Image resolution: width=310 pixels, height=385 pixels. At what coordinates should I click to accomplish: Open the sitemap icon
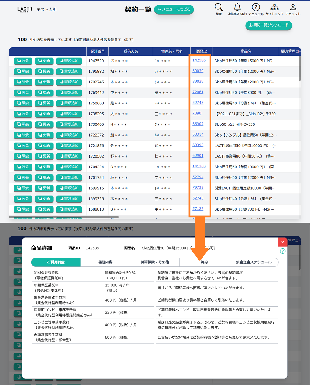274,8
